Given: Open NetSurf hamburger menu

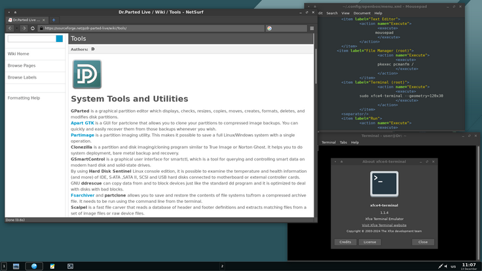Looking at the screenshot, I should click(x=312, y=28).
